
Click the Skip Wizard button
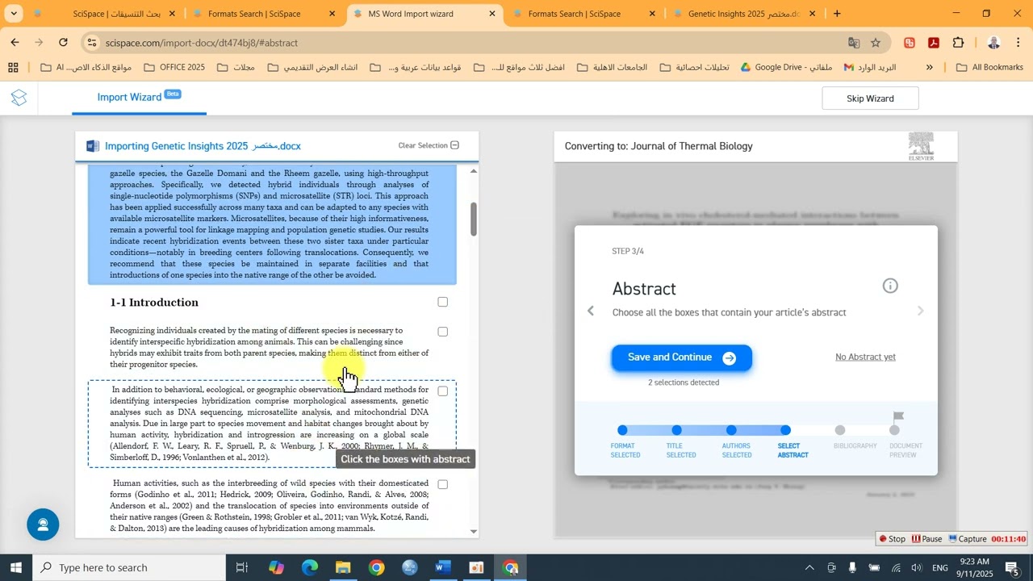pos(870,98)
